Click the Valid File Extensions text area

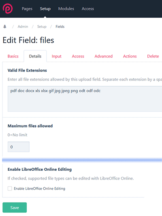coord(85,99)
